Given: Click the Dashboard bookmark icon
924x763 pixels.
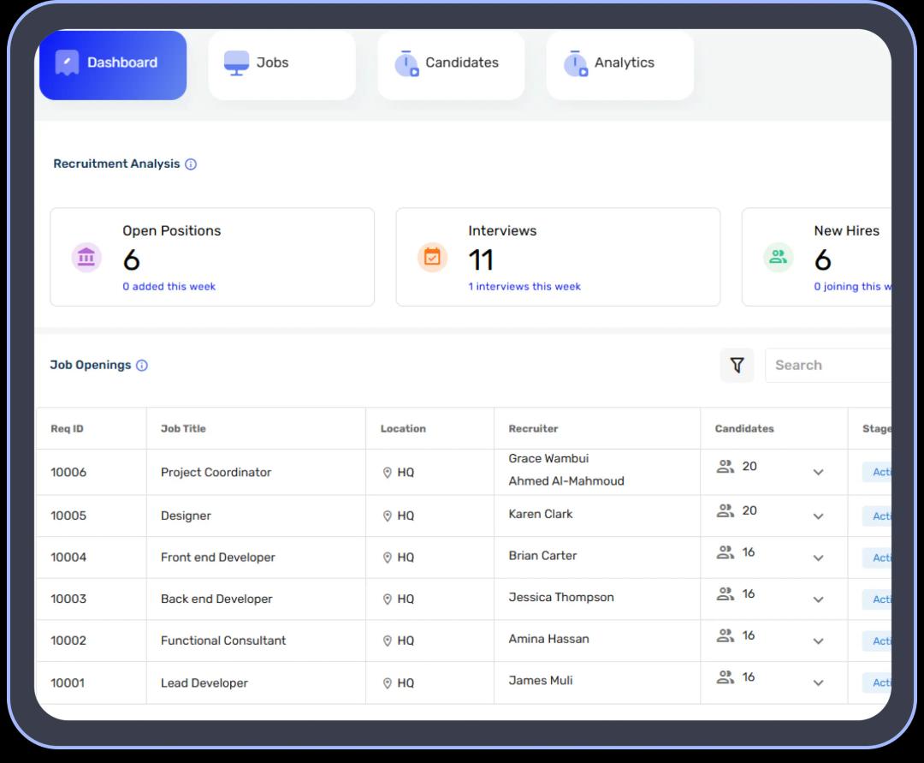Looking at the screenshot, I should pos(67,63).
